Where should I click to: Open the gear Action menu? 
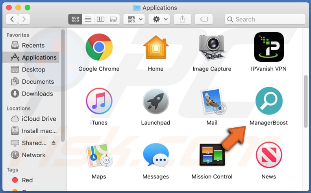[159, 19]
